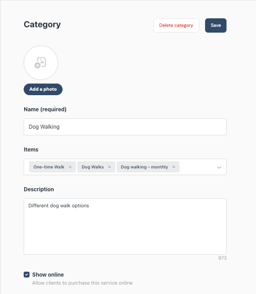Focus the Name field containing Dog Walking
Screen dimensions: 256x294
[125, 127]
